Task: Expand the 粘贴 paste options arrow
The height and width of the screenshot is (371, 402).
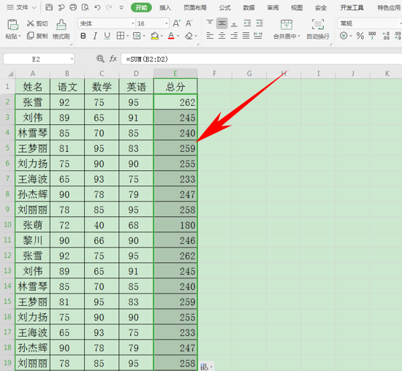Action: (x=20, y=37)
